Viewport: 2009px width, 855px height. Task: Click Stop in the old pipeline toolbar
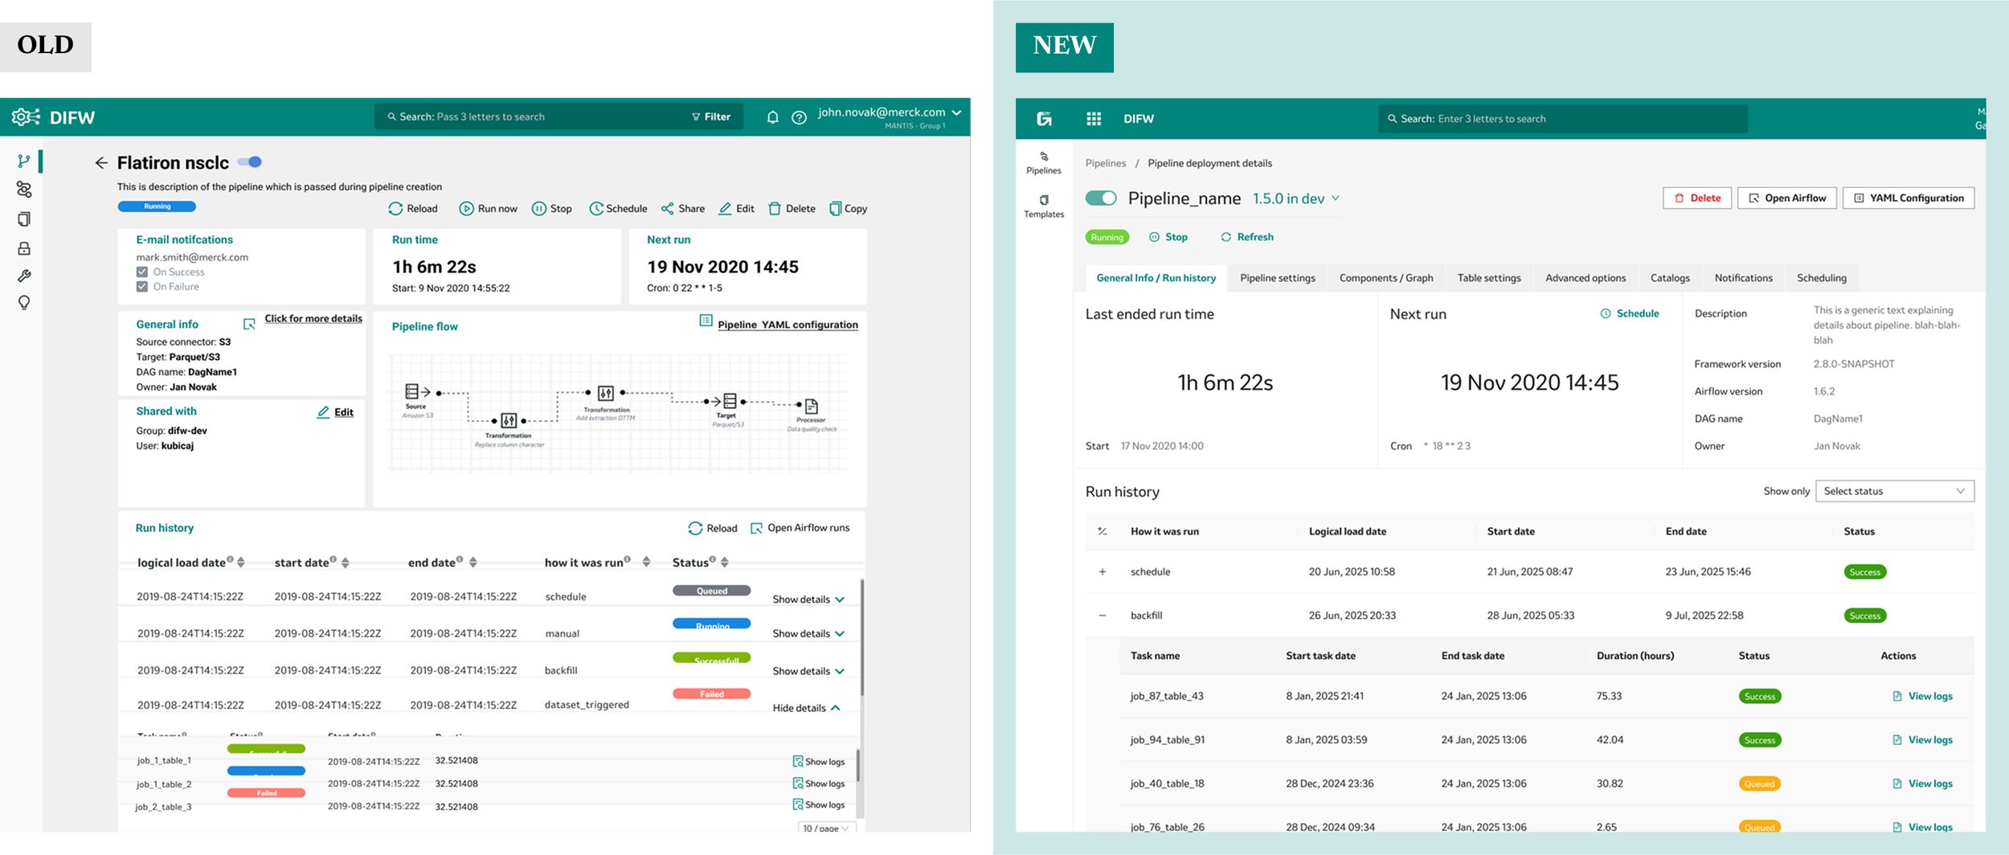552,209
